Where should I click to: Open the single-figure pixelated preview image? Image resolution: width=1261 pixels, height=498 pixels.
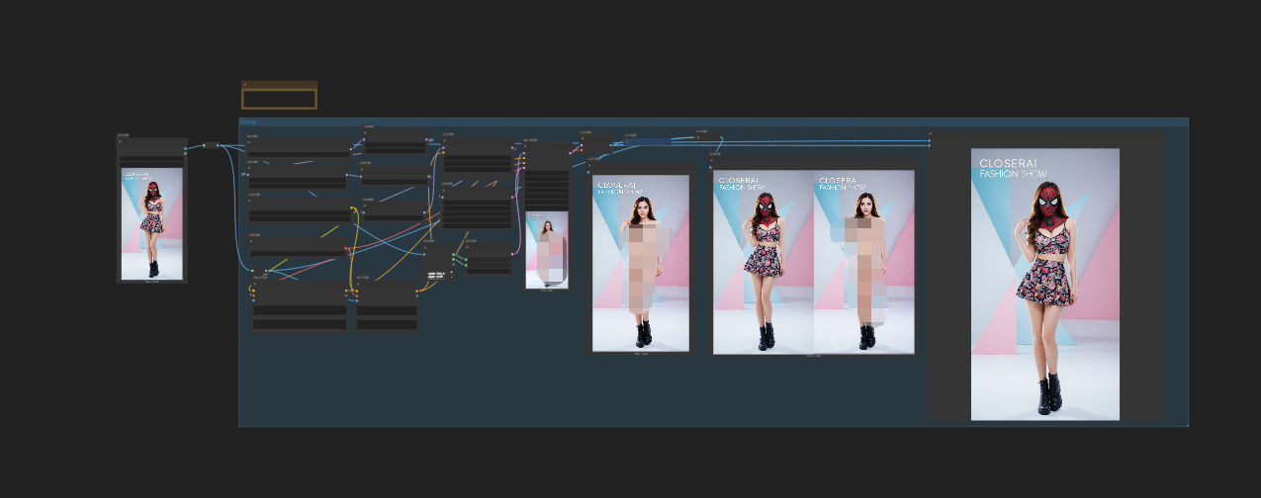(641, 263)
